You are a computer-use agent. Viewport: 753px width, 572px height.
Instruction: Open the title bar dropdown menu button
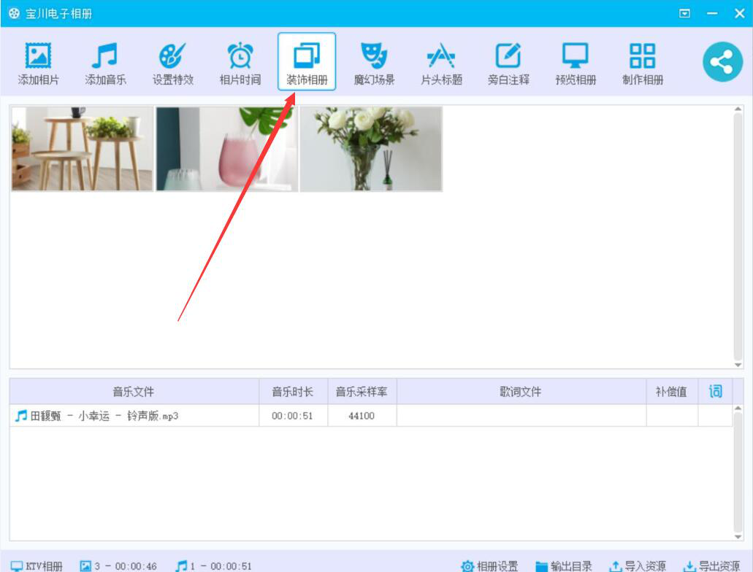point(685,13)
